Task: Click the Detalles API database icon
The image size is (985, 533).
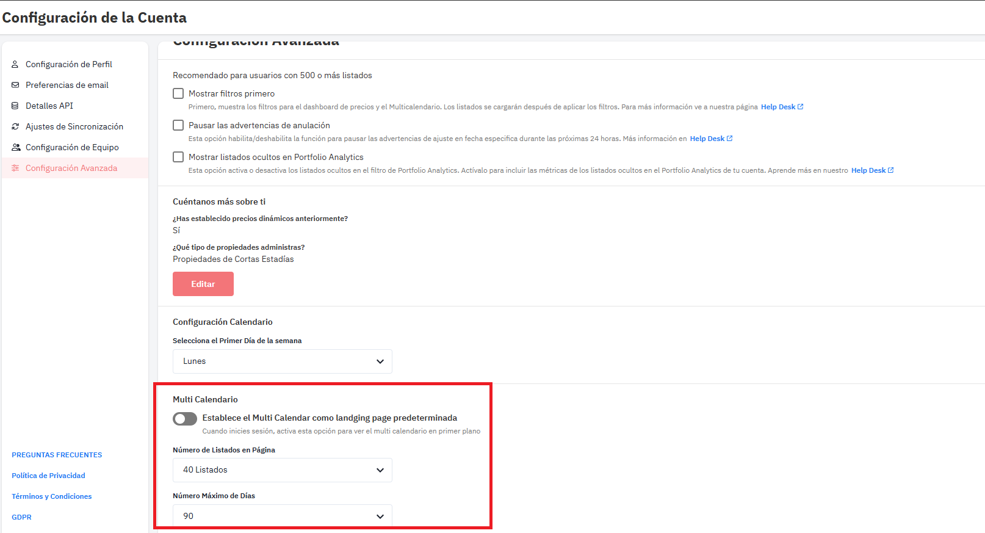Action: coord(15,106)
